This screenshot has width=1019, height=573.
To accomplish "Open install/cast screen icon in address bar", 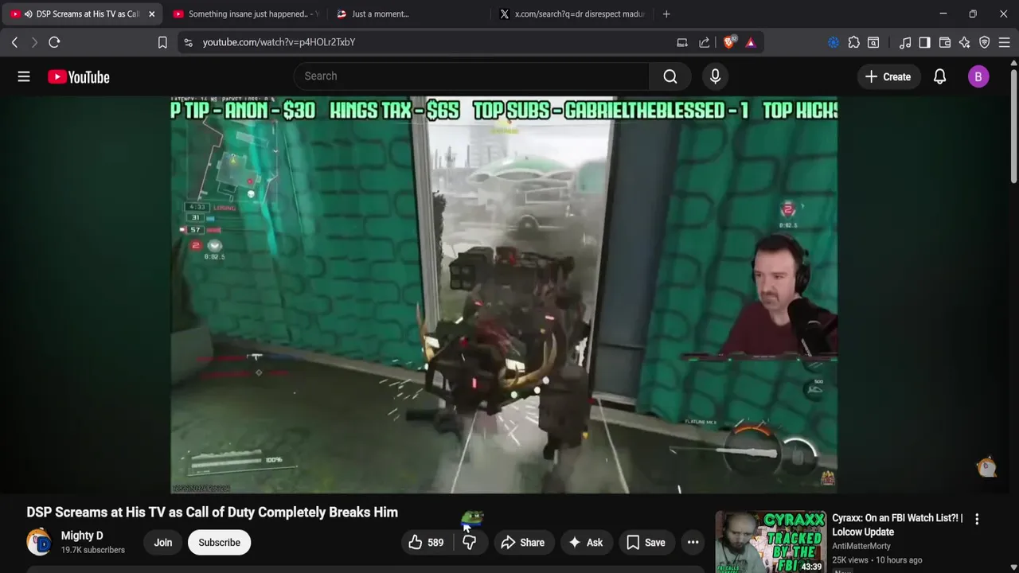I will point(682,42).
